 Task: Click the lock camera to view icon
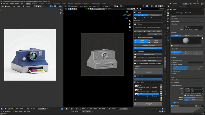point(130,30)
